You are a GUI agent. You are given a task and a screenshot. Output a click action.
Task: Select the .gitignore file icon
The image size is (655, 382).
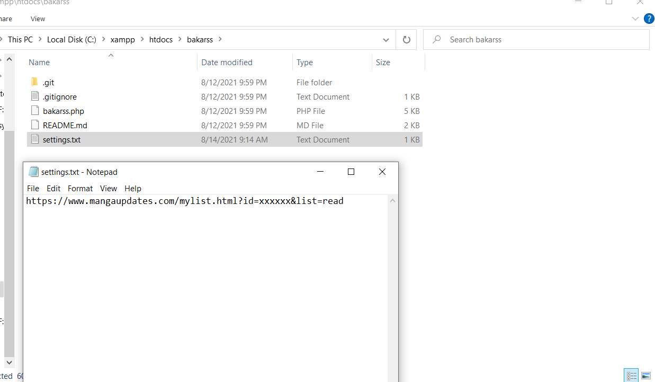34,96
